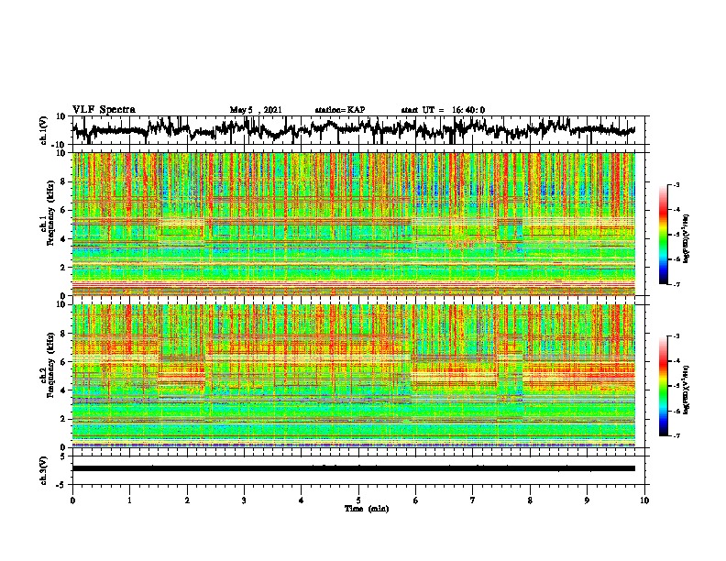Click the ch.2 spectrogram "4" kHz tick label
The width and height of the screenshot is (726, 561).
click(x=64, y=390)
